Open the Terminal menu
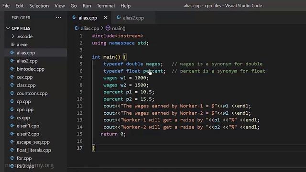 [x=106, y=6]
